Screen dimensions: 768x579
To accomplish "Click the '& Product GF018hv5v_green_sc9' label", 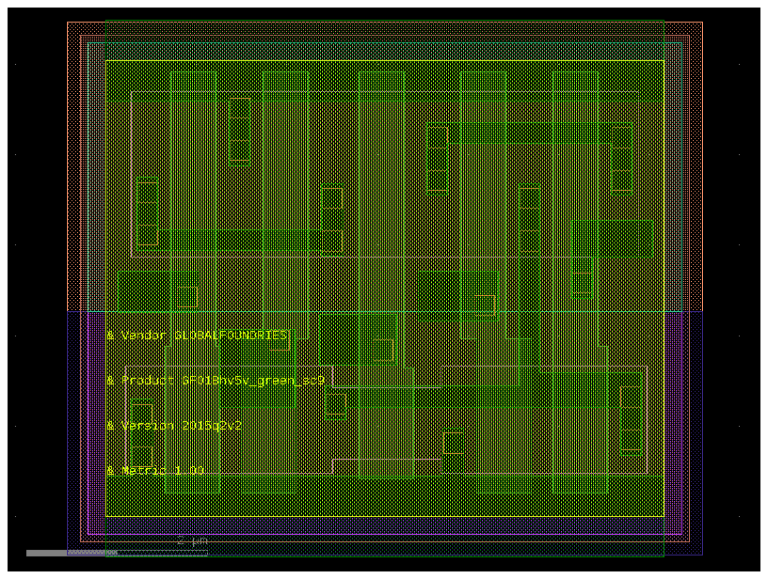I will (x=216, y=380).
